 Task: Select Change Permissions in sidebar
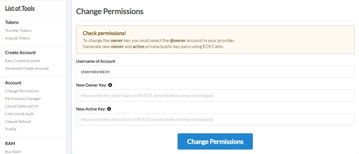(x=22, y=91)
